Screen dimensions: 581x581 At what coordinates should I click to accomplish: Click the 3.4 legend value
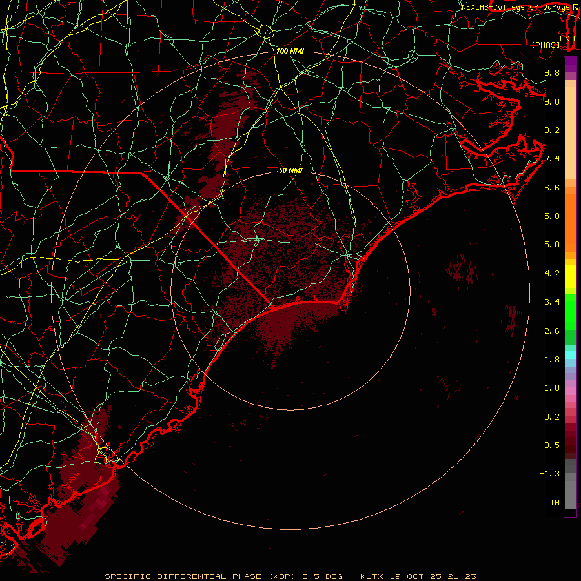[x=552, y=302]
